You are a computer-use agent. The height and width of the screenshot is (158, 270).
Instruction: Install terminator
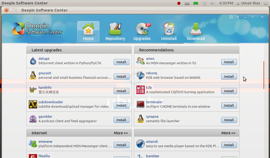[x=229, y=105]
